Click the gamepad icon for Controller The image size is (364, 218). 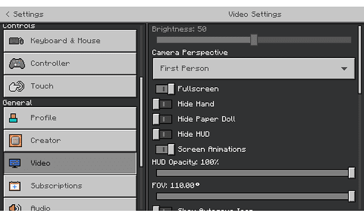coord(17,64)
